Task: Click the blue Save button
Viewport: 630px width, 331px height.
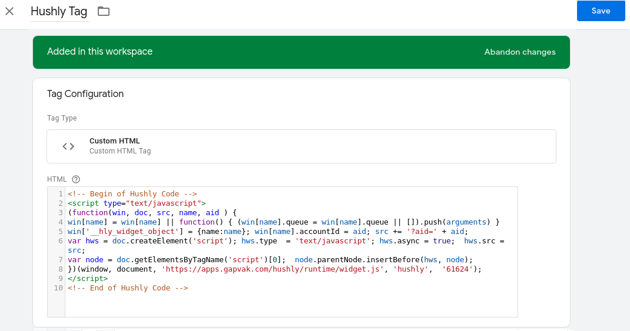Action: (x=601, y=11)
